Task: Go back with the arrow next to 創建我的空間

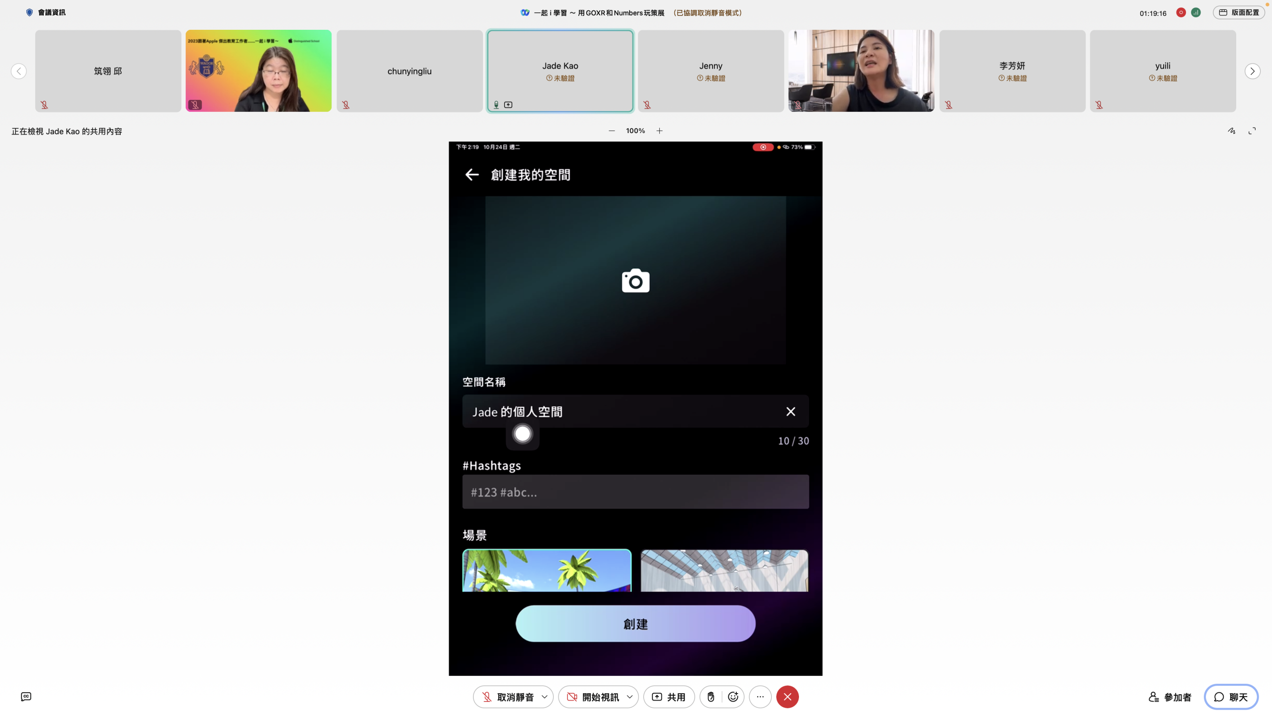Action: click(472, 175)
